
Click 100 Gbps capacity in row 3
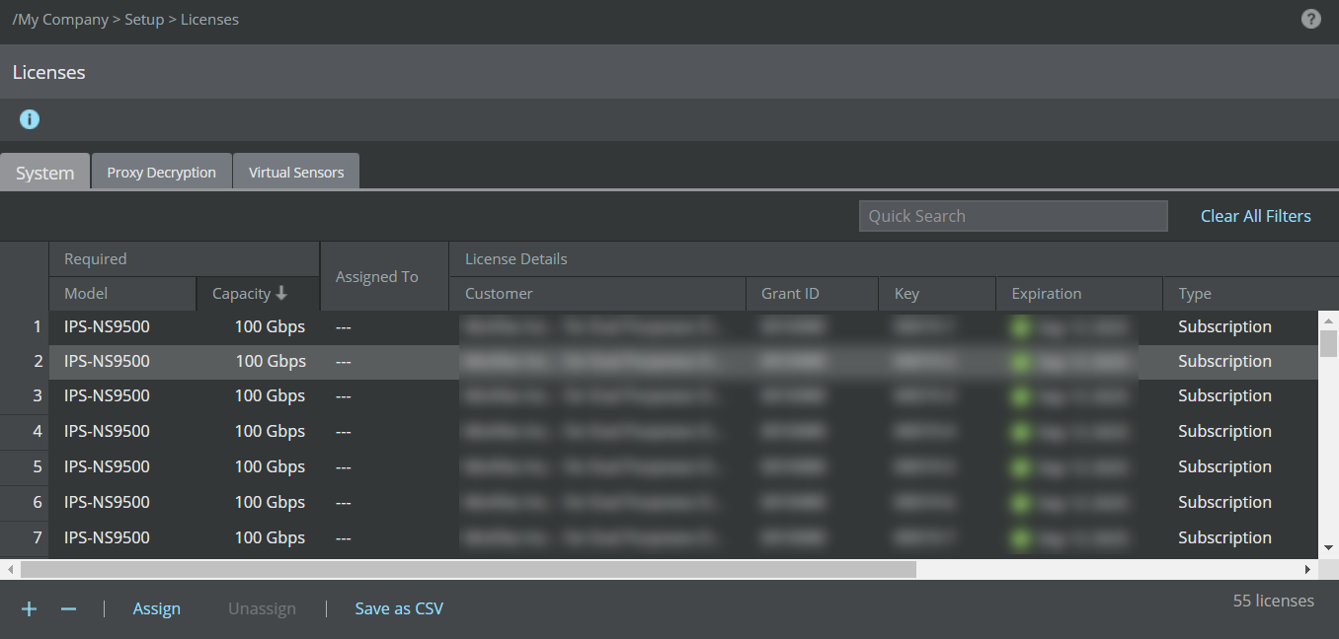point(271,395)
